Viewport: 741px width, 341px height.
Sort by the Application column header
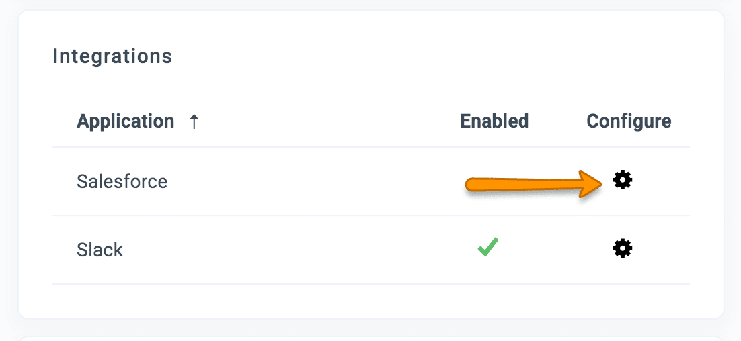coord(126,121)
